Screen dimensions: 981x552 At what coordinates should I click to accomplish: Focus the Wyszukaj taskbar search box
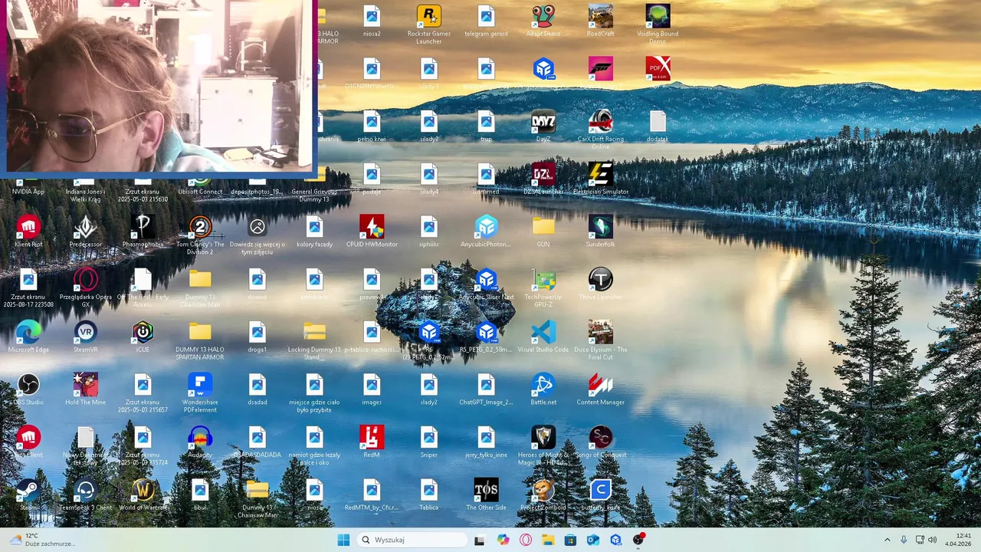pyautogui.click(x=414, y=540)
